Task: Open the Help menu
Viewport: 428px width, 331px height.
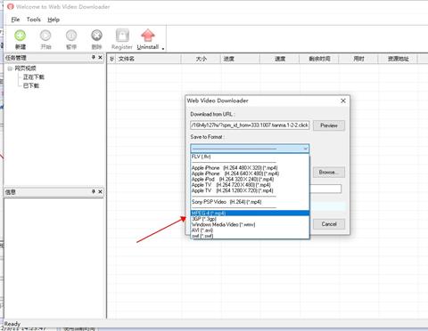Action: point(53,20)
